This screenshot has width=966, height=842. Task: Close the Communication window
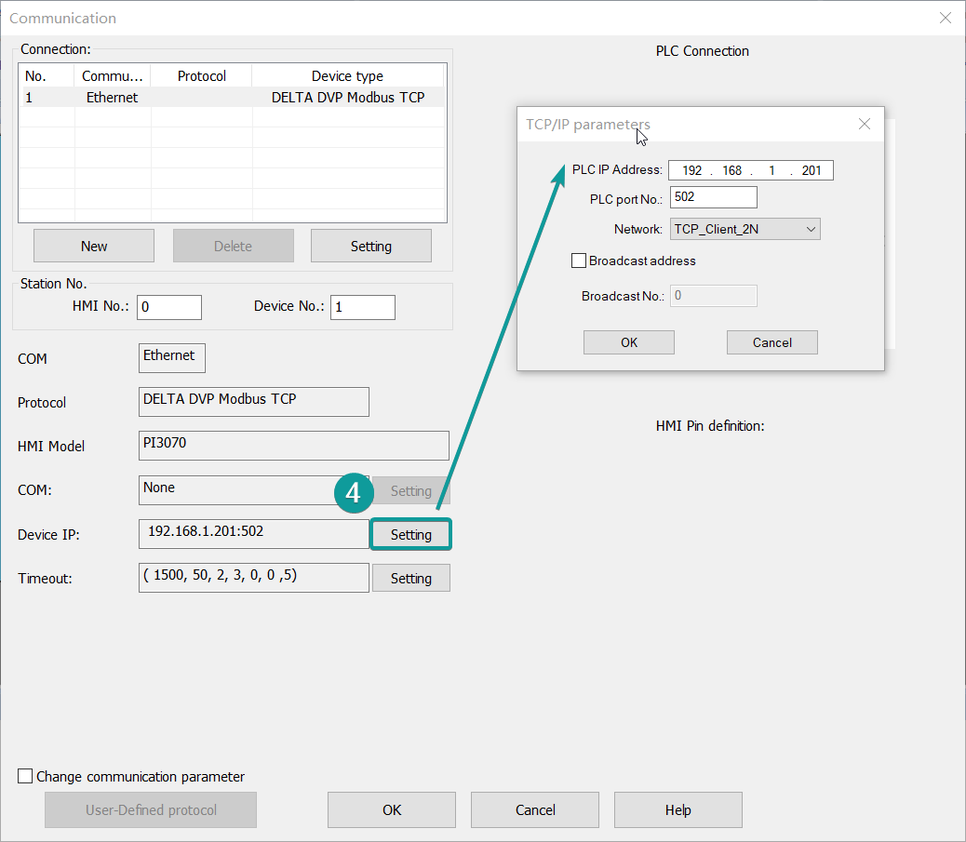click(x=945, y=18)
